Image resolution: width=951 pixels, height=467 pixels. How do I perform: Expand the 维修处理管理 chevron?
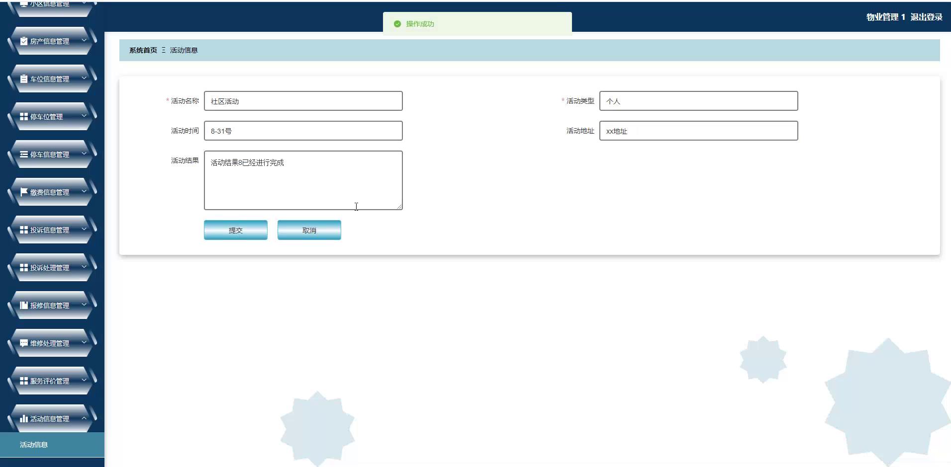[x=84, y=342]
